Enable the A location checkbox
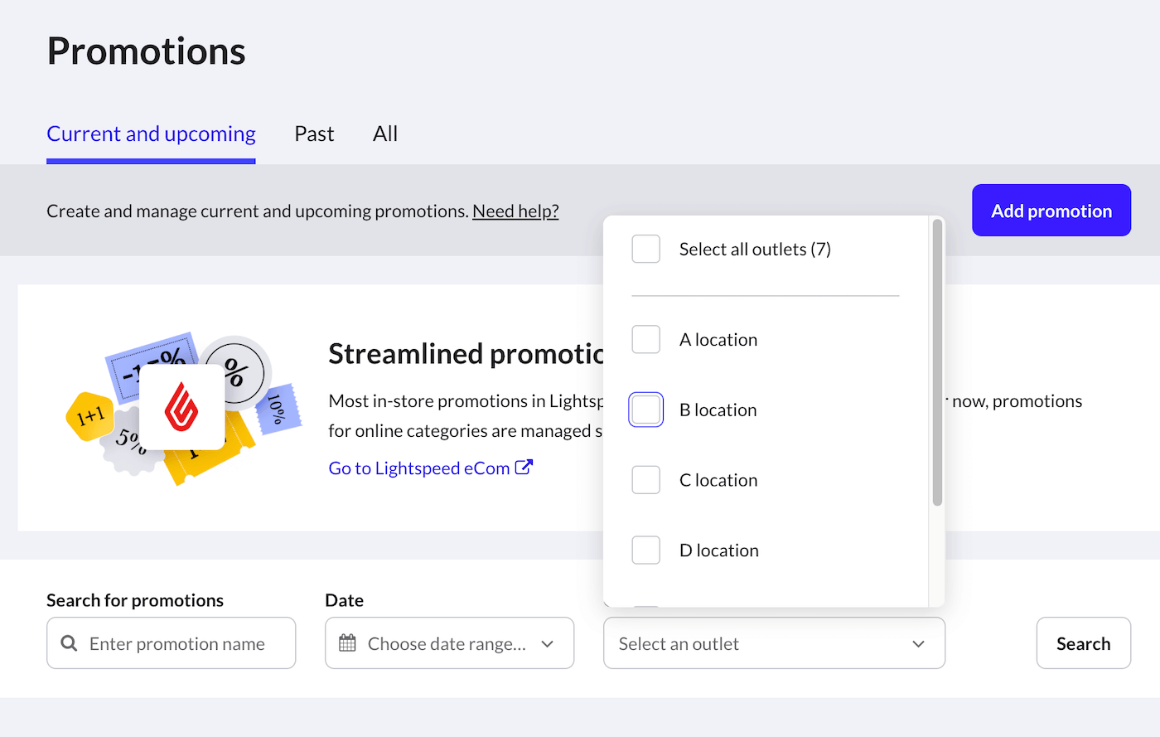Image resolution: width=1160 pixels, height=737 pixels. click(645, 339)
